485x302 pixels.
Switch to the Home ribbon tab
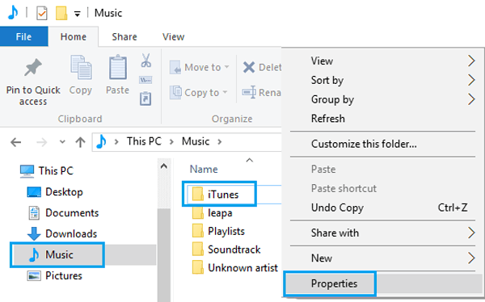click(74, 36)
